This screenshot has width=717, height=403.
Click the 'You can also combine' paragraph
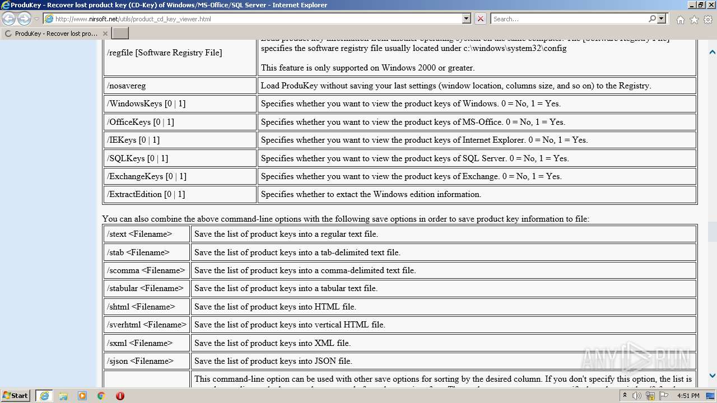[x=346, y=219]
